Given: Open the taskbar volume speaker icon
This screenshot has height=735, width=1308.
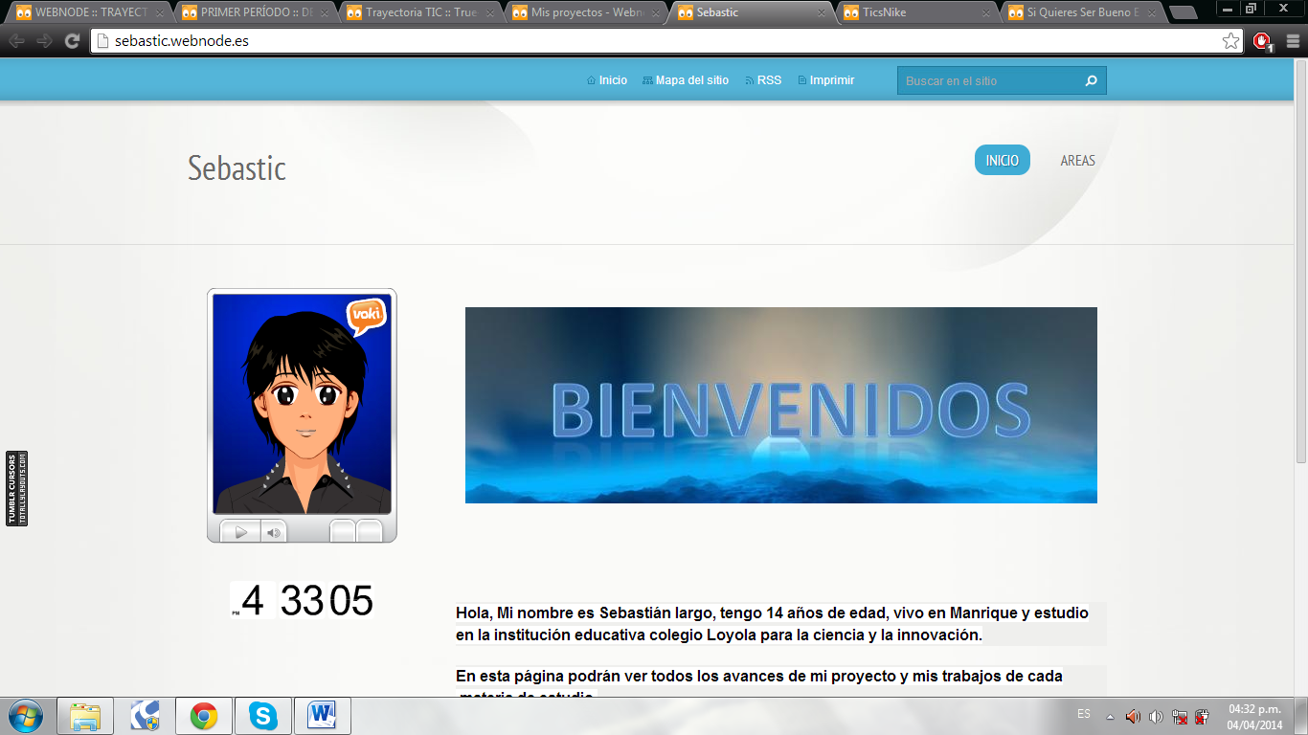Looking at the screenshot, I should (1133, 716).
